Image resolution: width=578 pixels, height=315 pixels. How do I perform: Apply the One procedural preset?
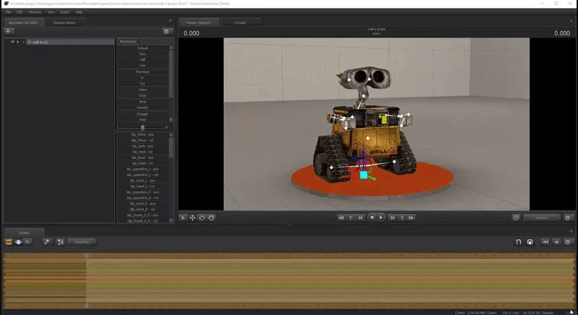click(x=142, y=66)
